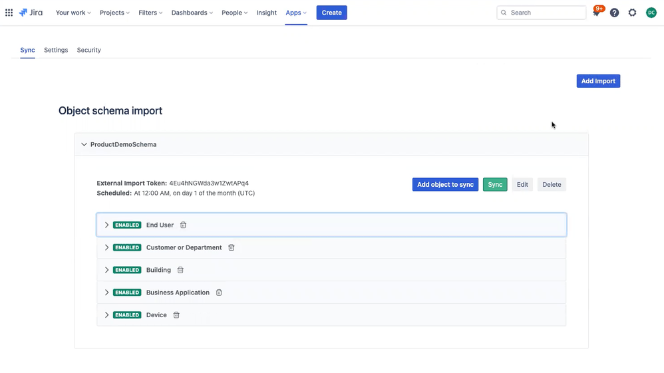This screenshot has height=373, width=664.
Task: Click the ENABLED badge on Building
Action: coord(127,270)
